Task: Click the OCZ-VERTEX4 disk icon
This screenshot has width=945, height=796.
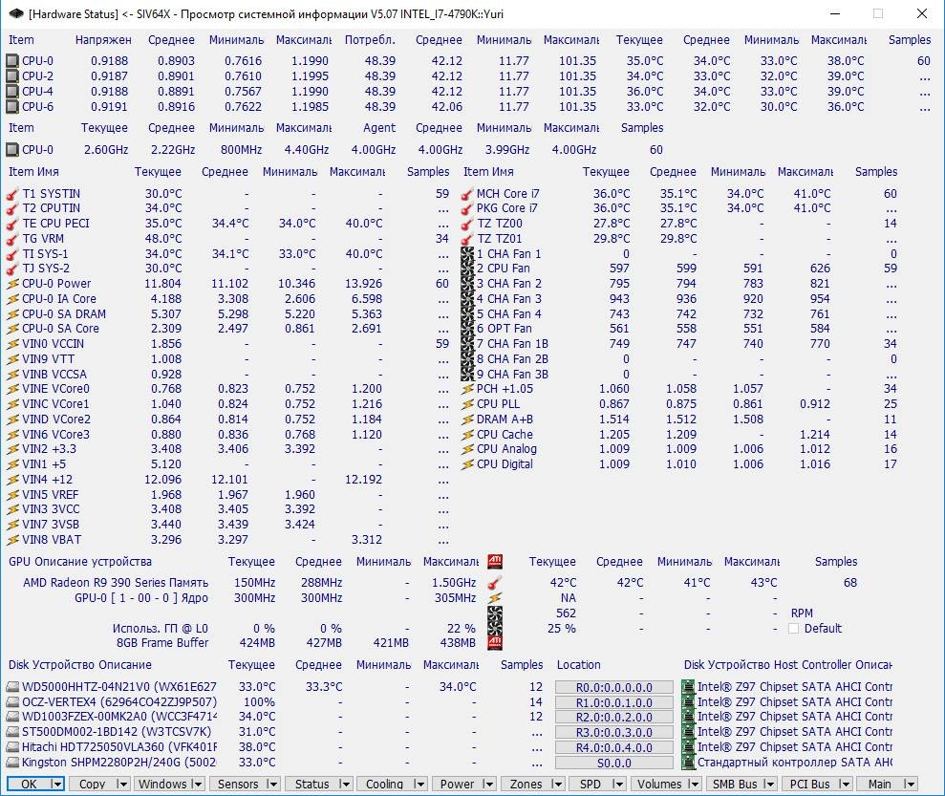Action: tap(12, 702)
